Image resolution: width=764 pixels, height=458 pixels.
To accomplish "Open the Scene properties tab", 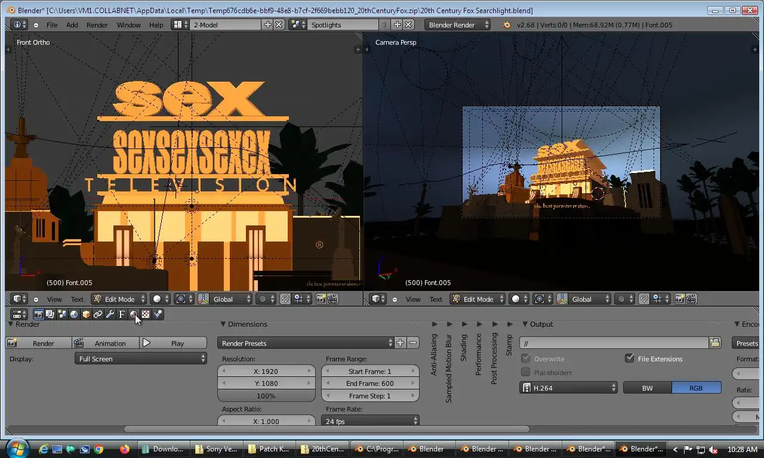I will click(62, 314).
